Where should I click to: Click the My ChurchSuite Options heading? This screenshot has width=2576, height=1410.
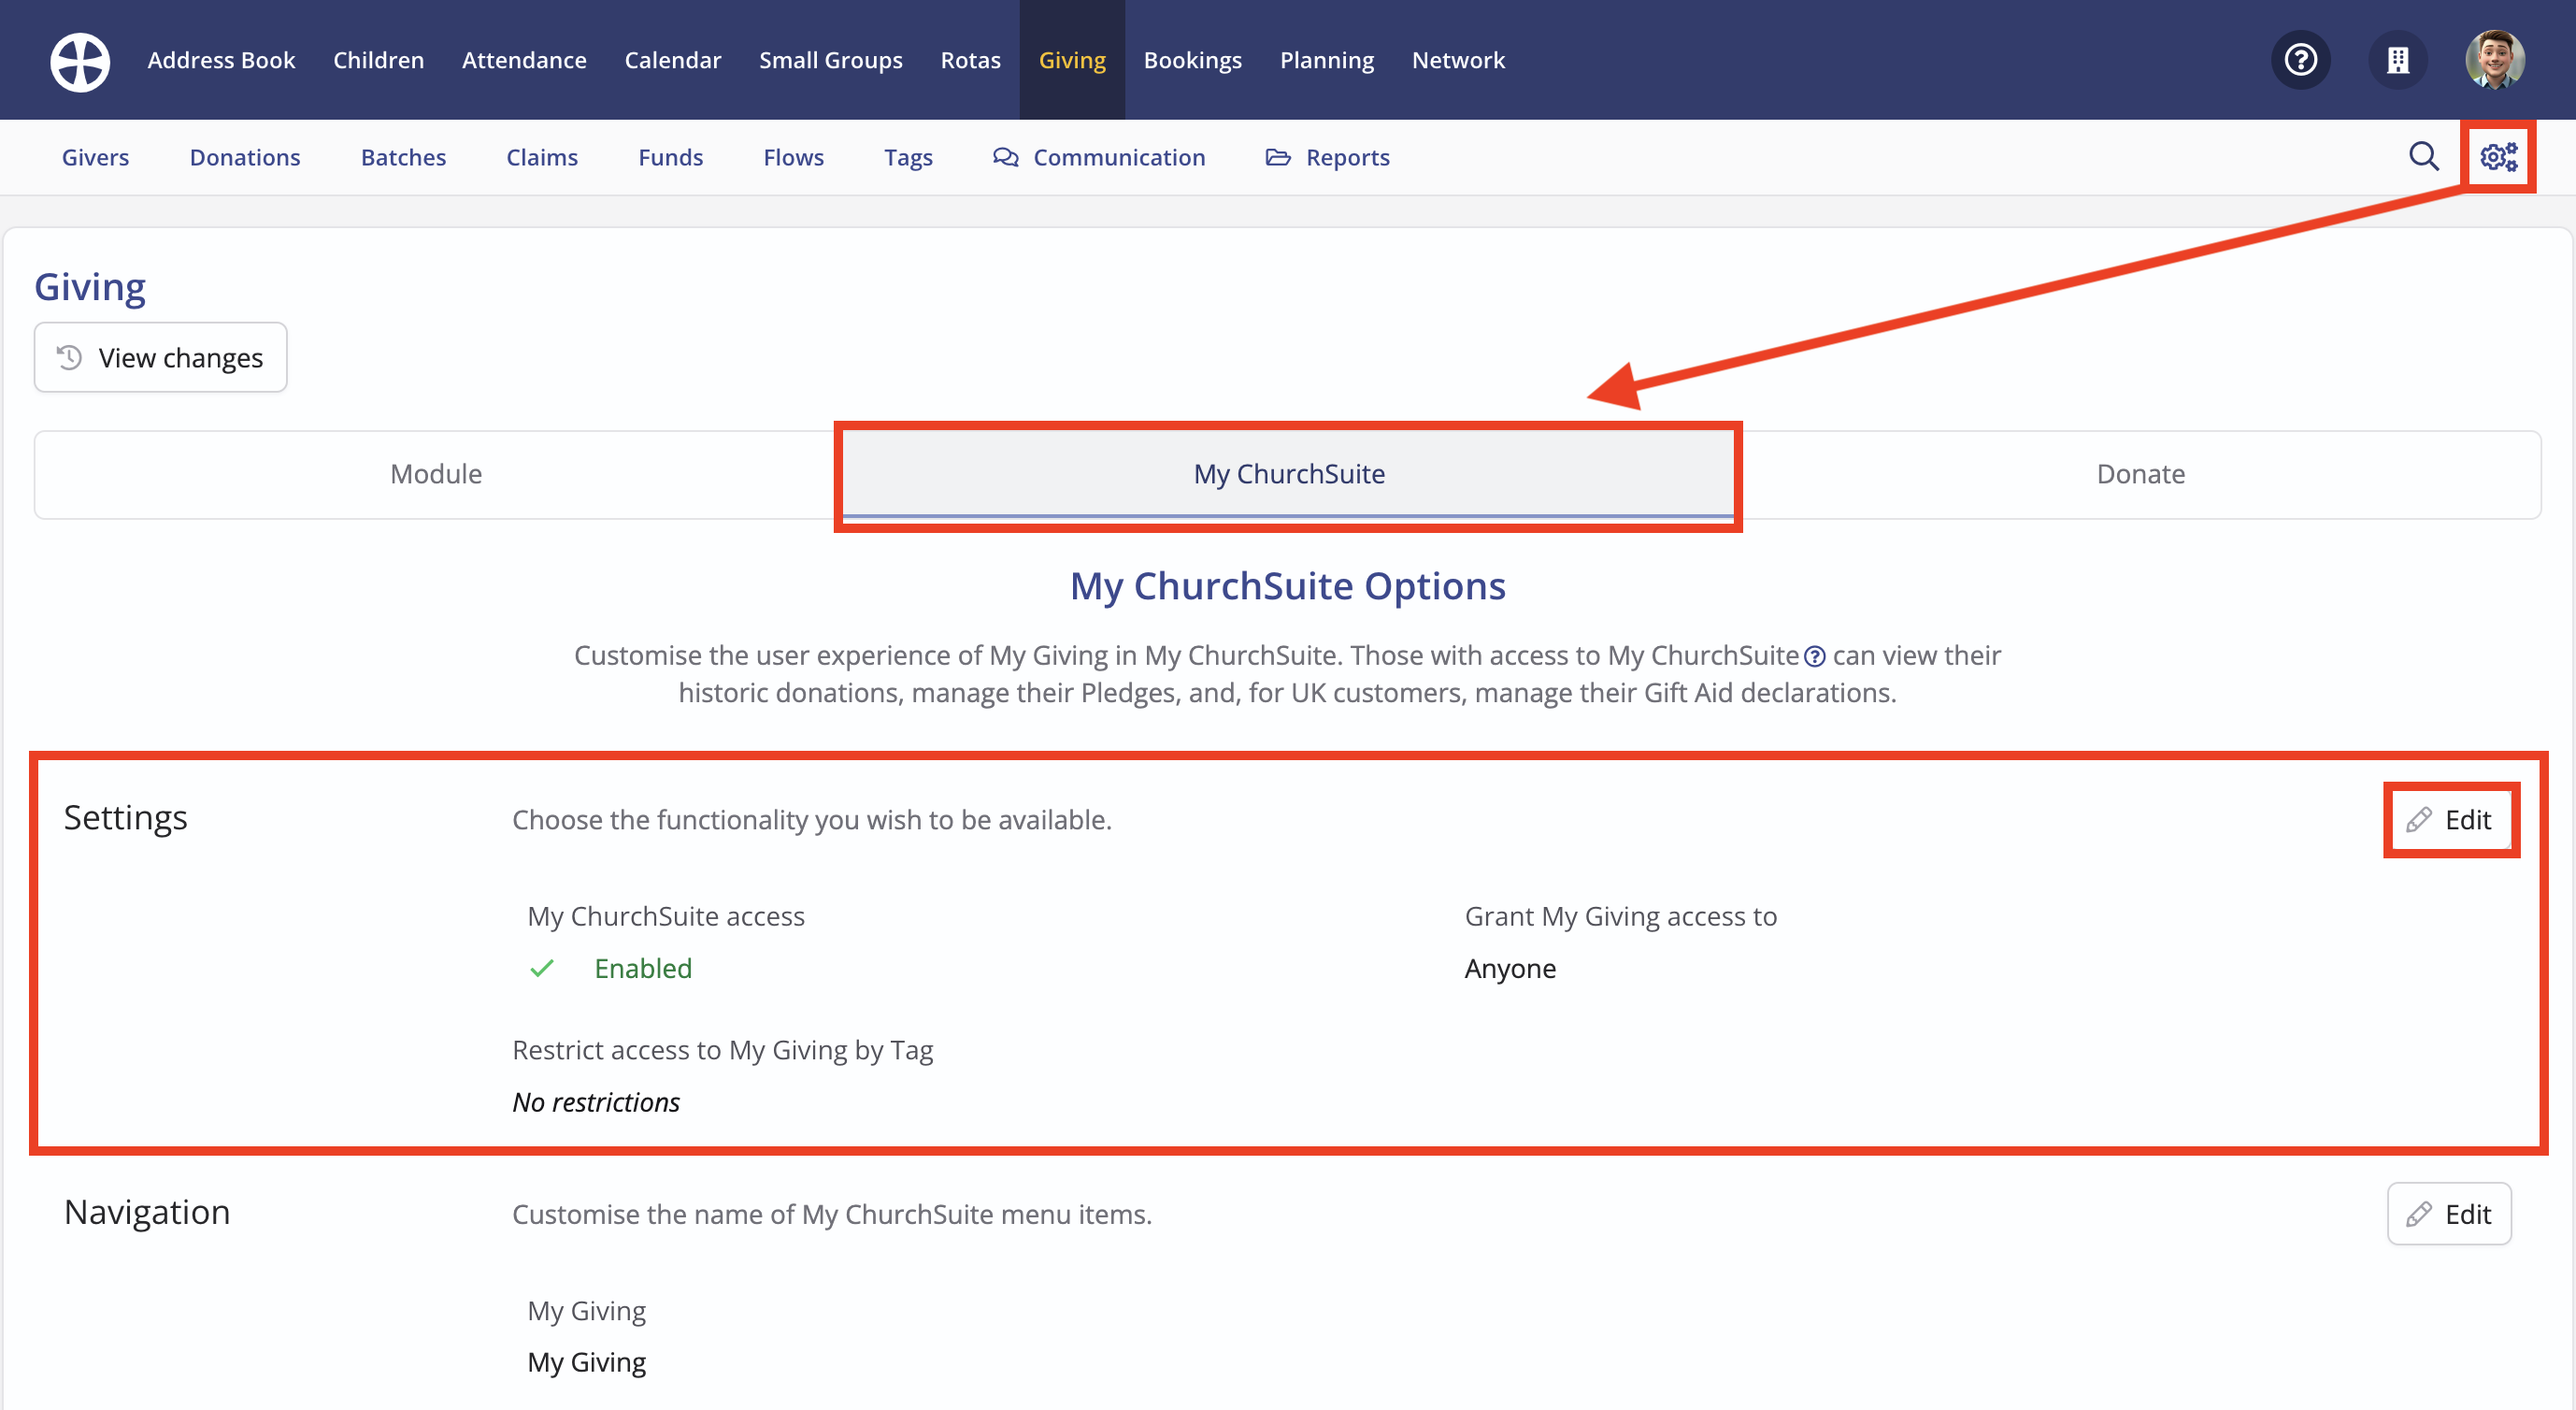(x=1288, y=586)
